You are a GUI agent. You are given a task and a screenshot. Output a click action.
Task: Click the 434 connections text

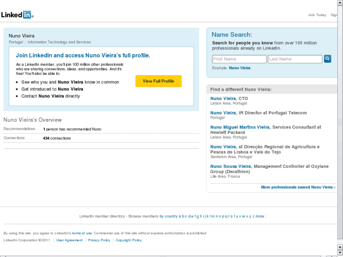pos(57,138)
